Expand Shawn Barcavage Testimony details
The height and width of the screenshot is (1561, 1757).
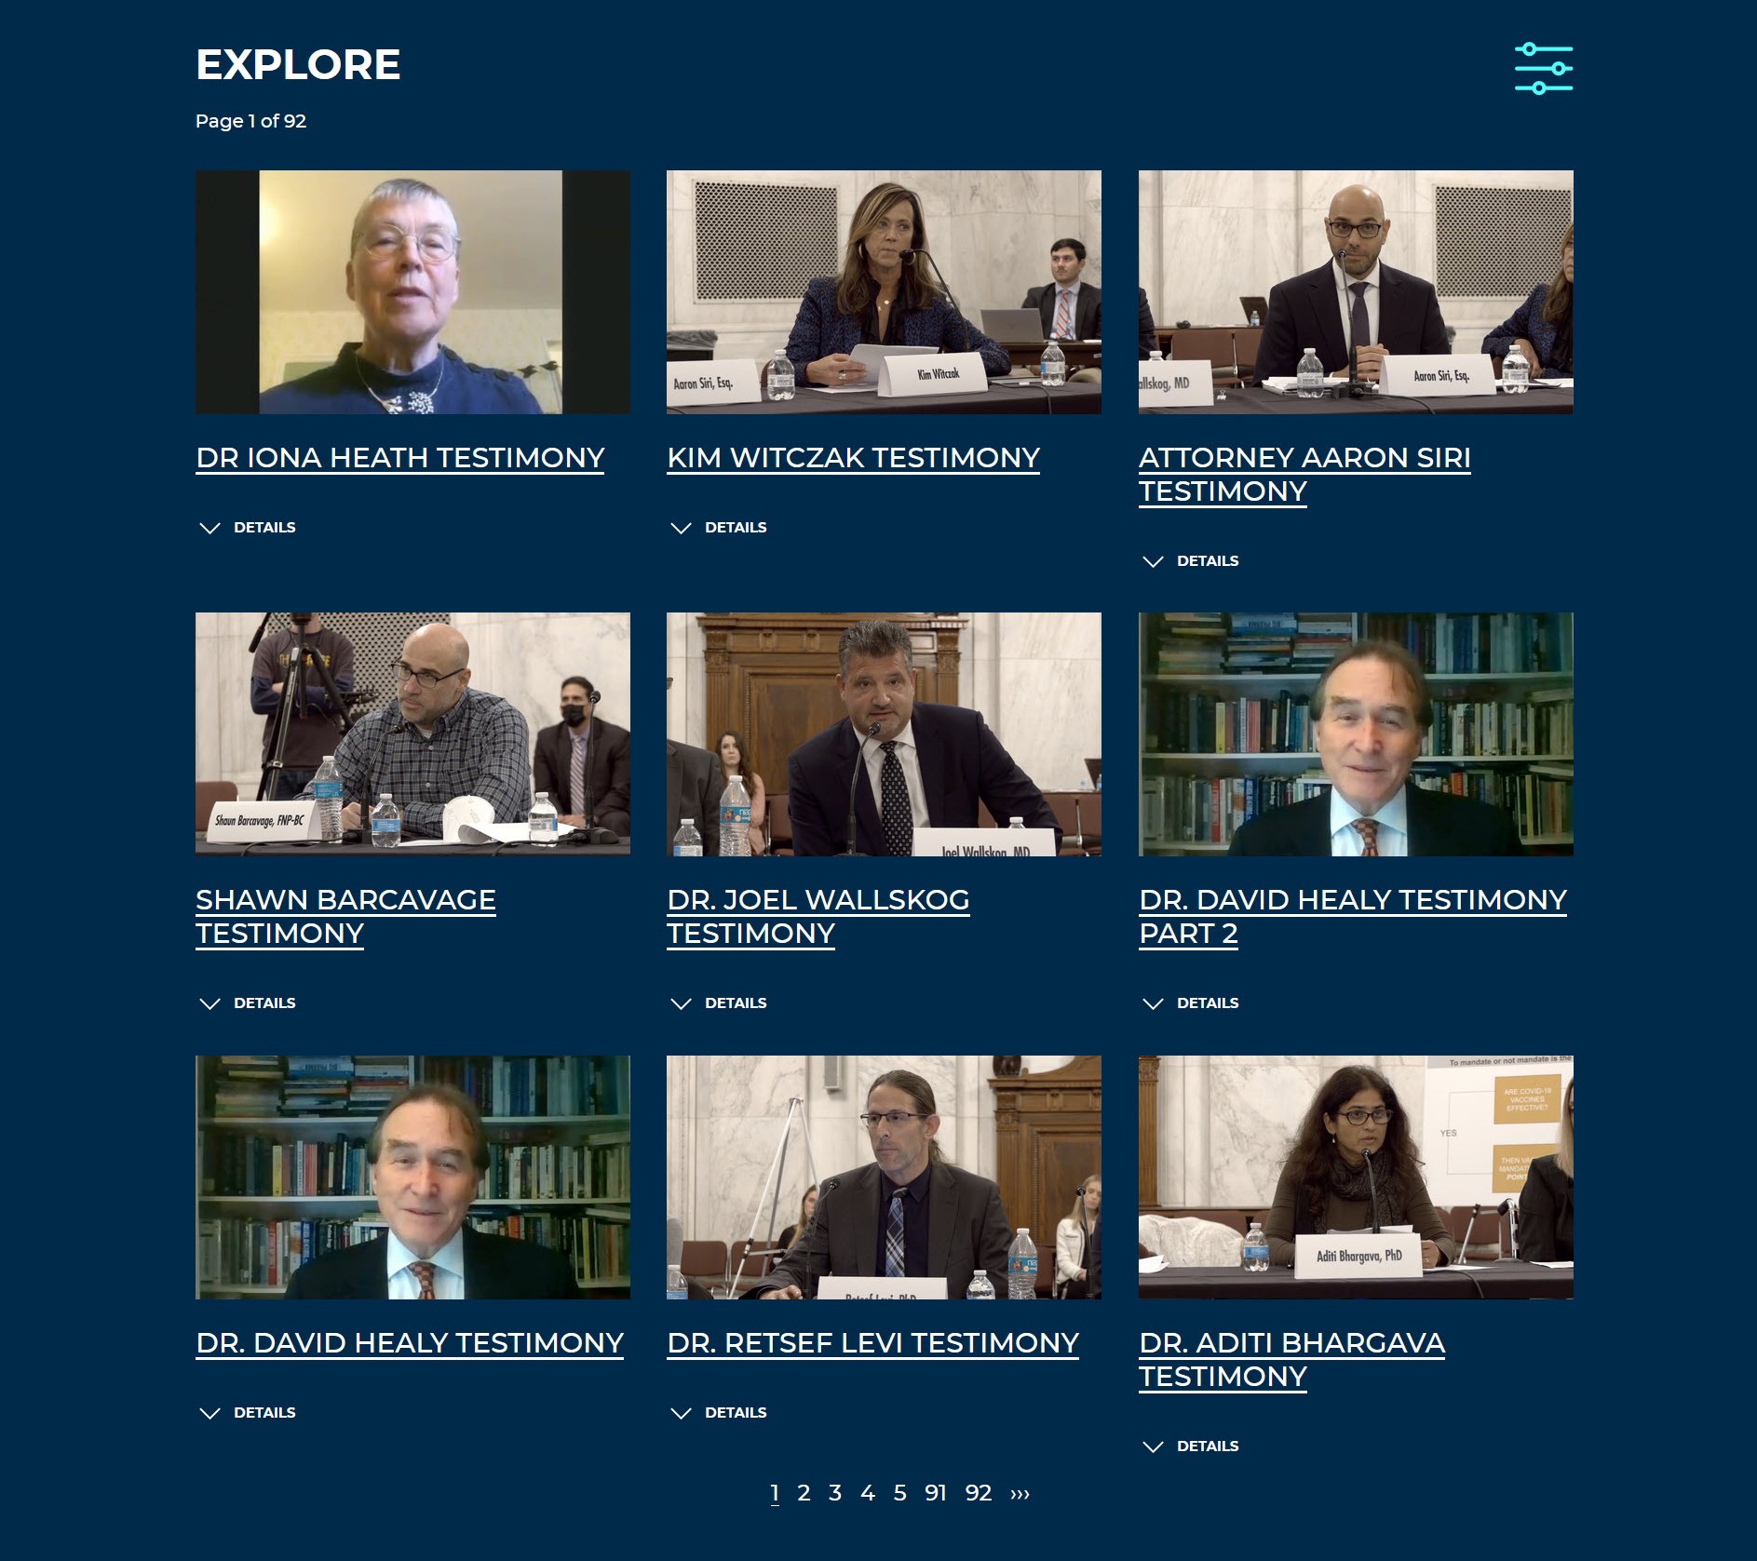[248, 1003]
